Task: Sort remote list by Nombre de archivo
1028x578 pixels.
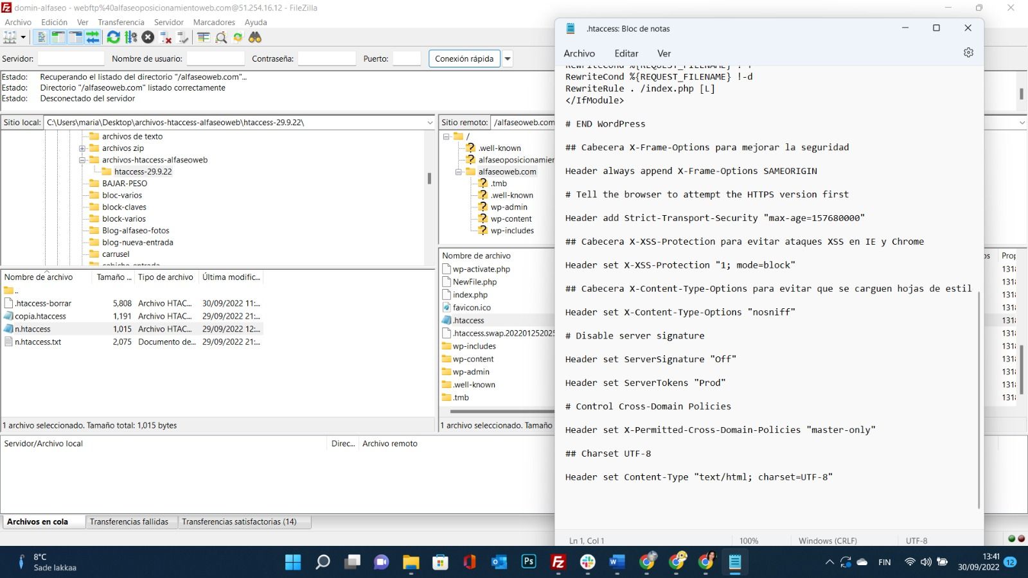Action: click(x=476, y=256)
